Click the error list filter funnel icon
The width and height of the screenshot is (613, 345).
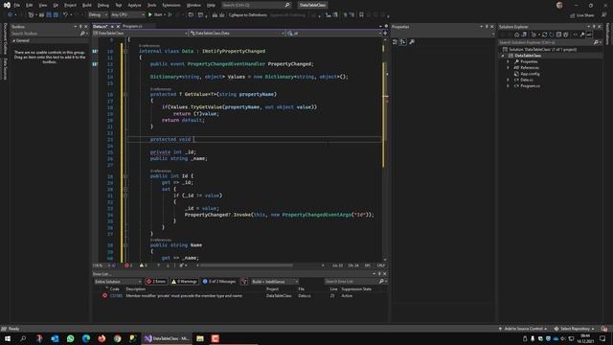(x=244, y=282)
